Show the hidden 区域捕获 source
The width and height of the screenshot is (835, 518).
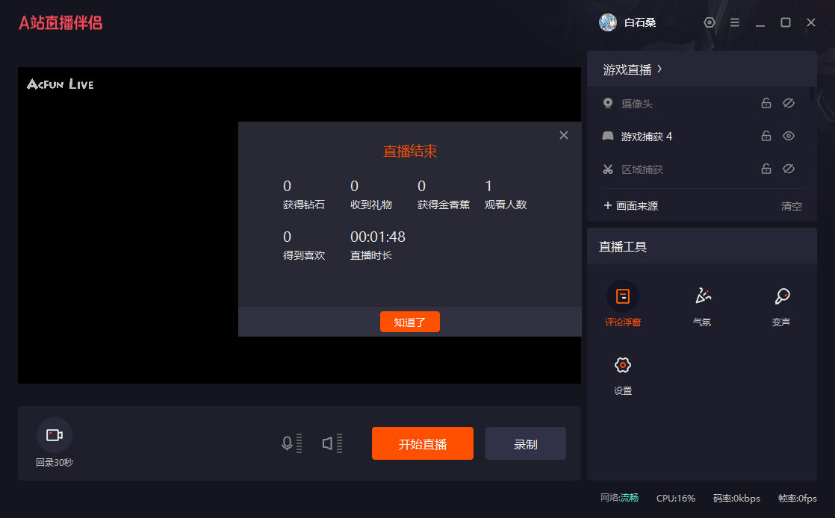788,169
